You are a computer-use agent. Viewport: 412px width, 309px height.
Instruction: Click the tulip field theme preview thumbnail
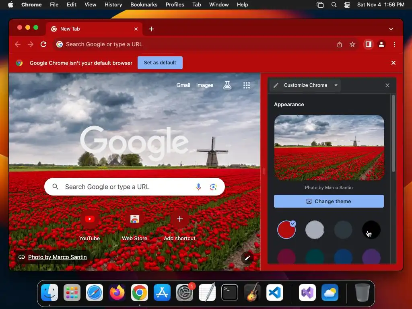pyautogui.click(x=329, y=148)
